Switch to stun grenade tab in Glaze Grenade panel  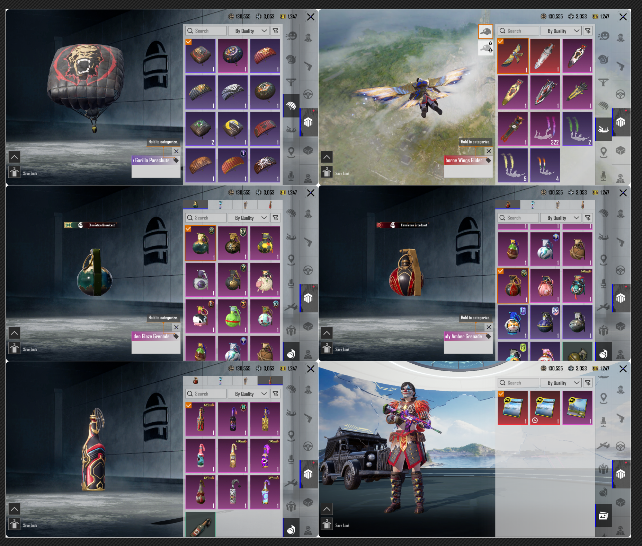click(245, 205)
